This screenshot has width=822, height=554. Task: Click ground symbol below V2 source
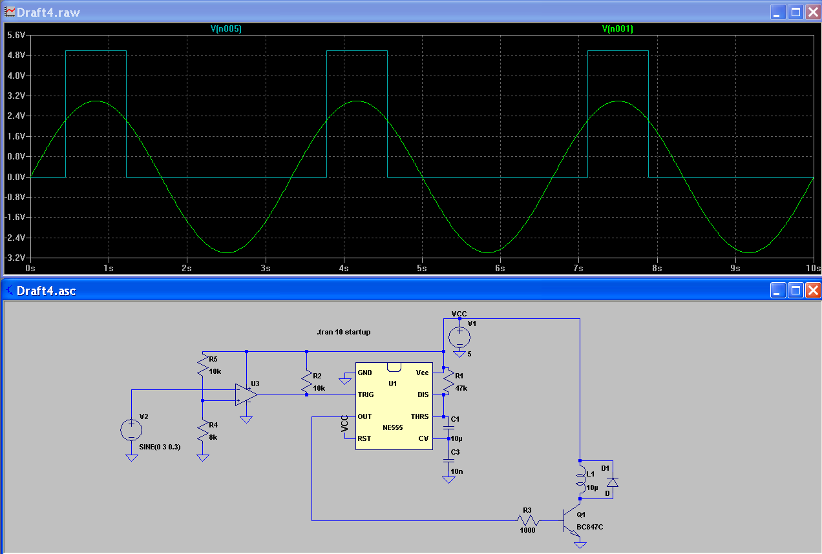coord(131,458)
